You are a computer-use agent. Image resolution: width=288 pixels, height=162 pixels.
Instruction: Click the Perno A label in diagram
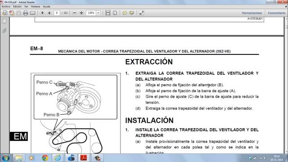[x=44, y=94]
